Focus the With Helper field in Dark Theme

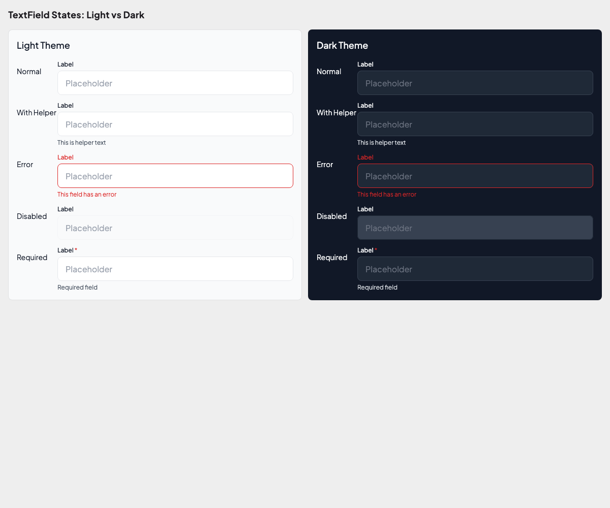475,124
